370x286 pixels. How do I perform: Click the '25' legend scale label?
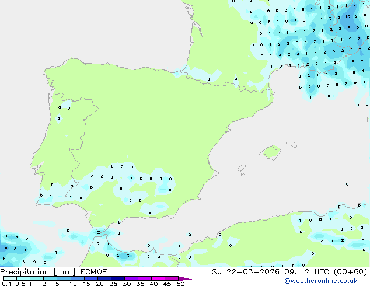click(113, 284)
